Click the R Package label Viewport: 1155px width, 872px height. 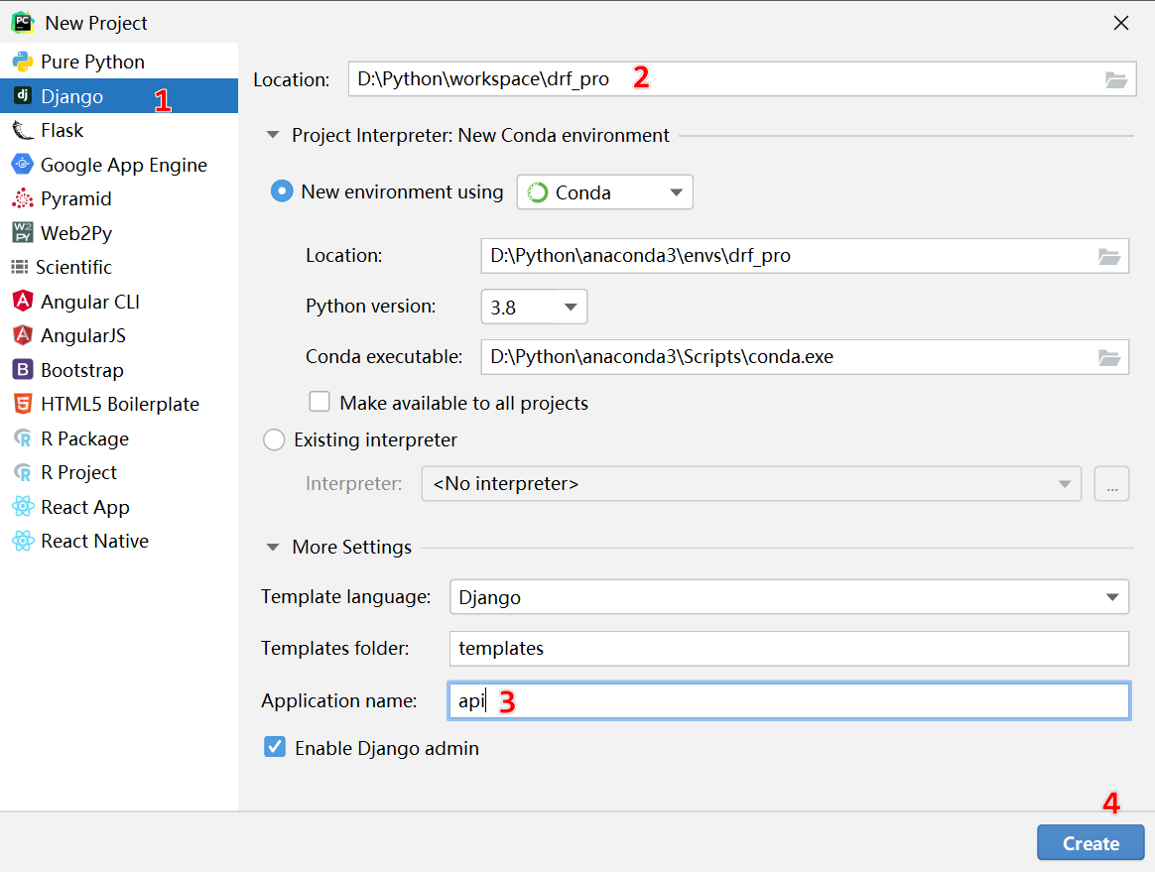pyautogui.click(x=84, y=438)
